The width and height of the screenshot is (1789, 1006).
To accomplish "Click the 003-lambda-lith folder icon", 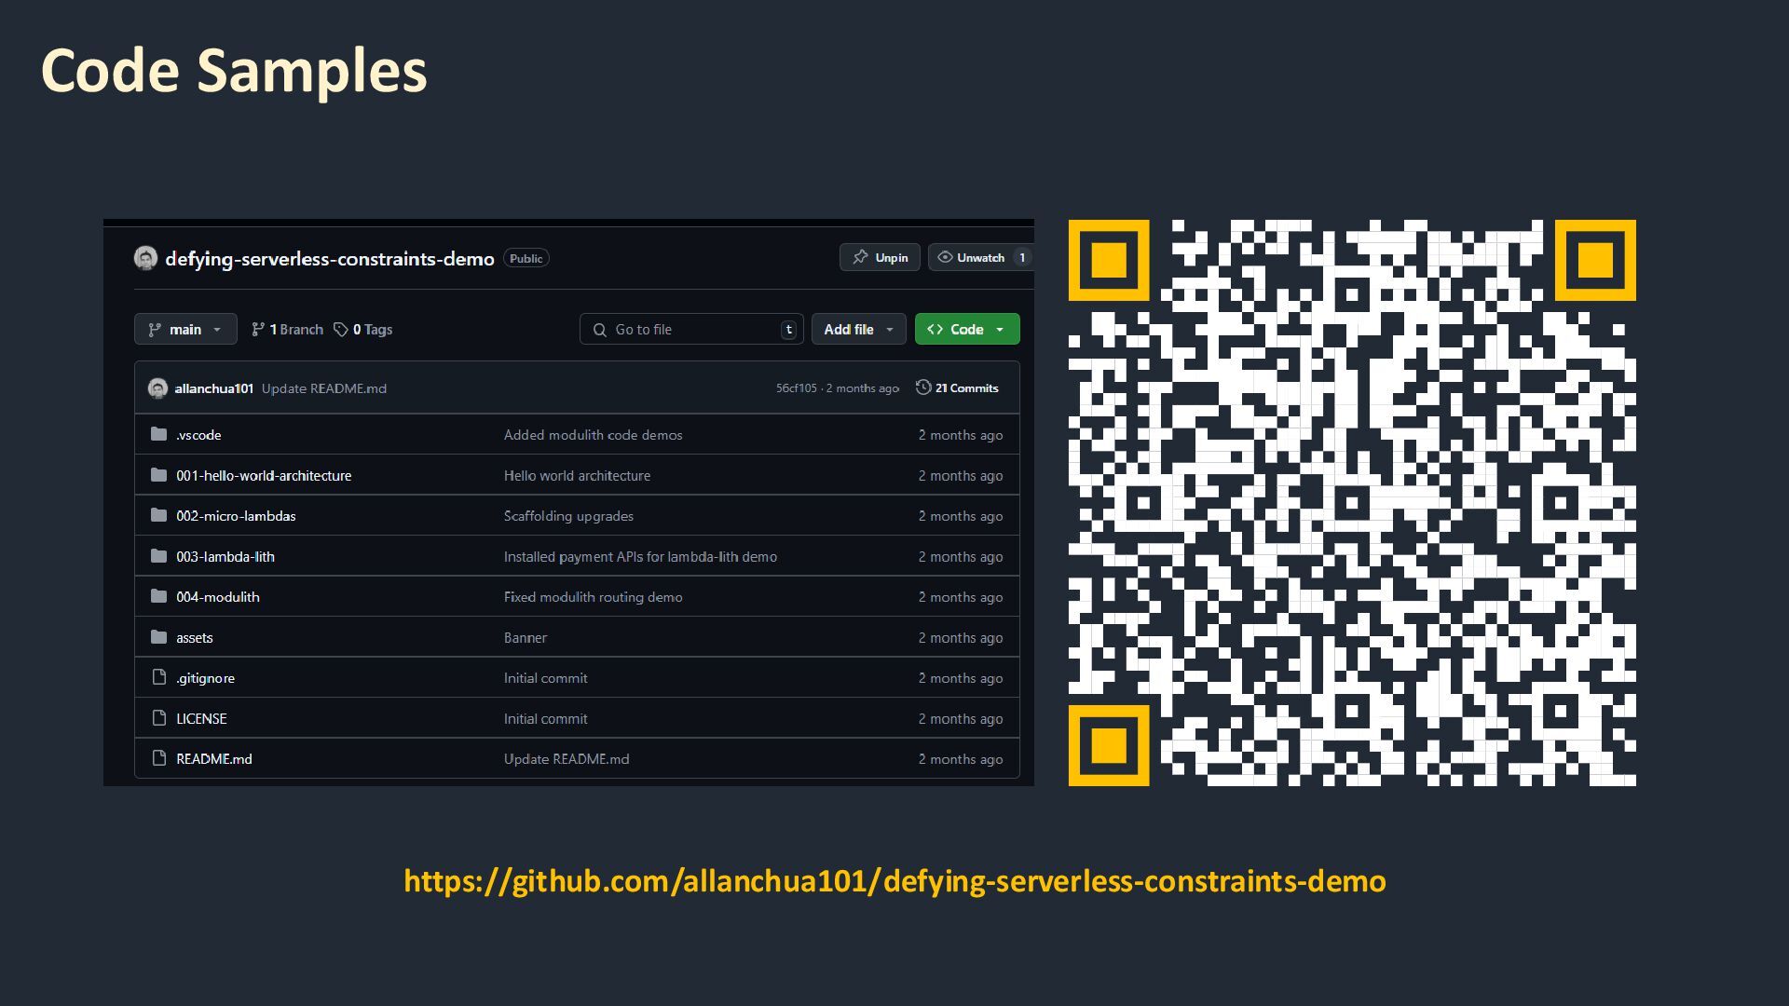I will pos(159,556).
